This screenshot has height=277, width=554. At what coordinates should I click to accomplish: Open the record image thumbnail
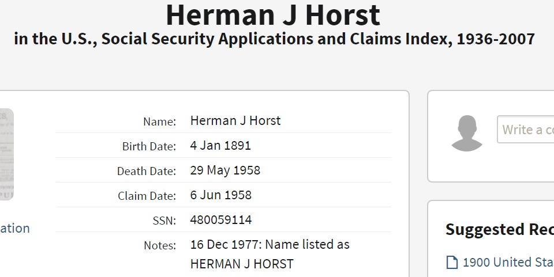(6, 154)
